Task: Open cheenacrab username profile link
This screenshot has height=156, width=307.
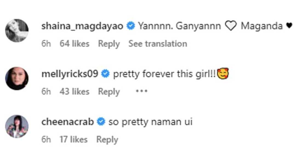Action: pyautogui.click(x=67, y=122)
